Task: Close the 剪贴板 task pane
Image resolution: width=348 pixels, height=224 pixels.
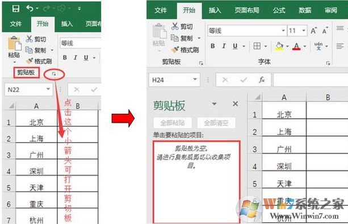Action: click(x=236, y=104)
